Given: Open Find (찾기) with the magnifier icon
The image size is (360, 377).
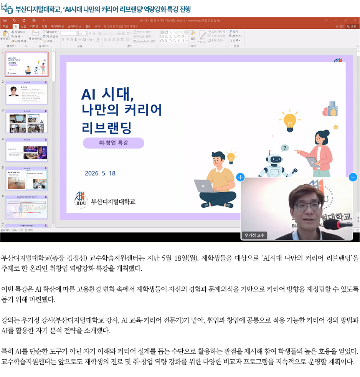Looking at the screenshot, I should [x=234, y=31].
